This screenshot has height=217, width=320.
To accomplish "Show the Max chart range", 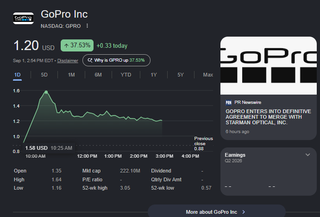I will tap(208, 75).
